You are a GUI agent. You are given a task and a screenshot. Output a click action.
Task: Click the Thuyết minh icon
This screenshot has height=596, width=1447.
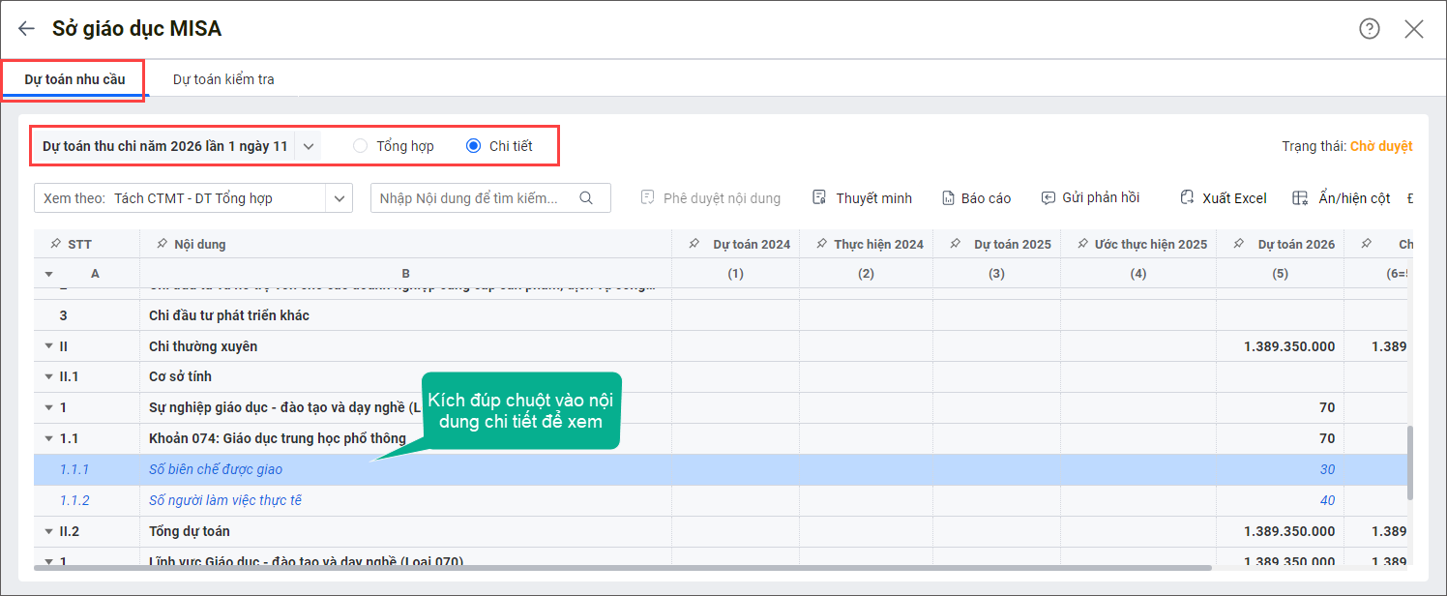[819, 197]
